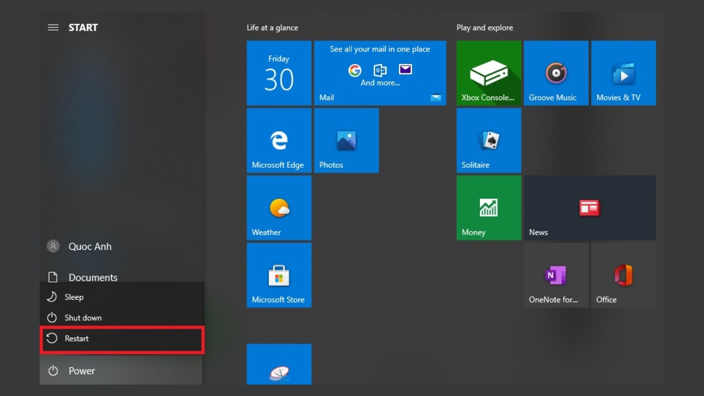Open the partially visible satellite dish tile
Screen dimensions: 704x396
pos(279,364)
